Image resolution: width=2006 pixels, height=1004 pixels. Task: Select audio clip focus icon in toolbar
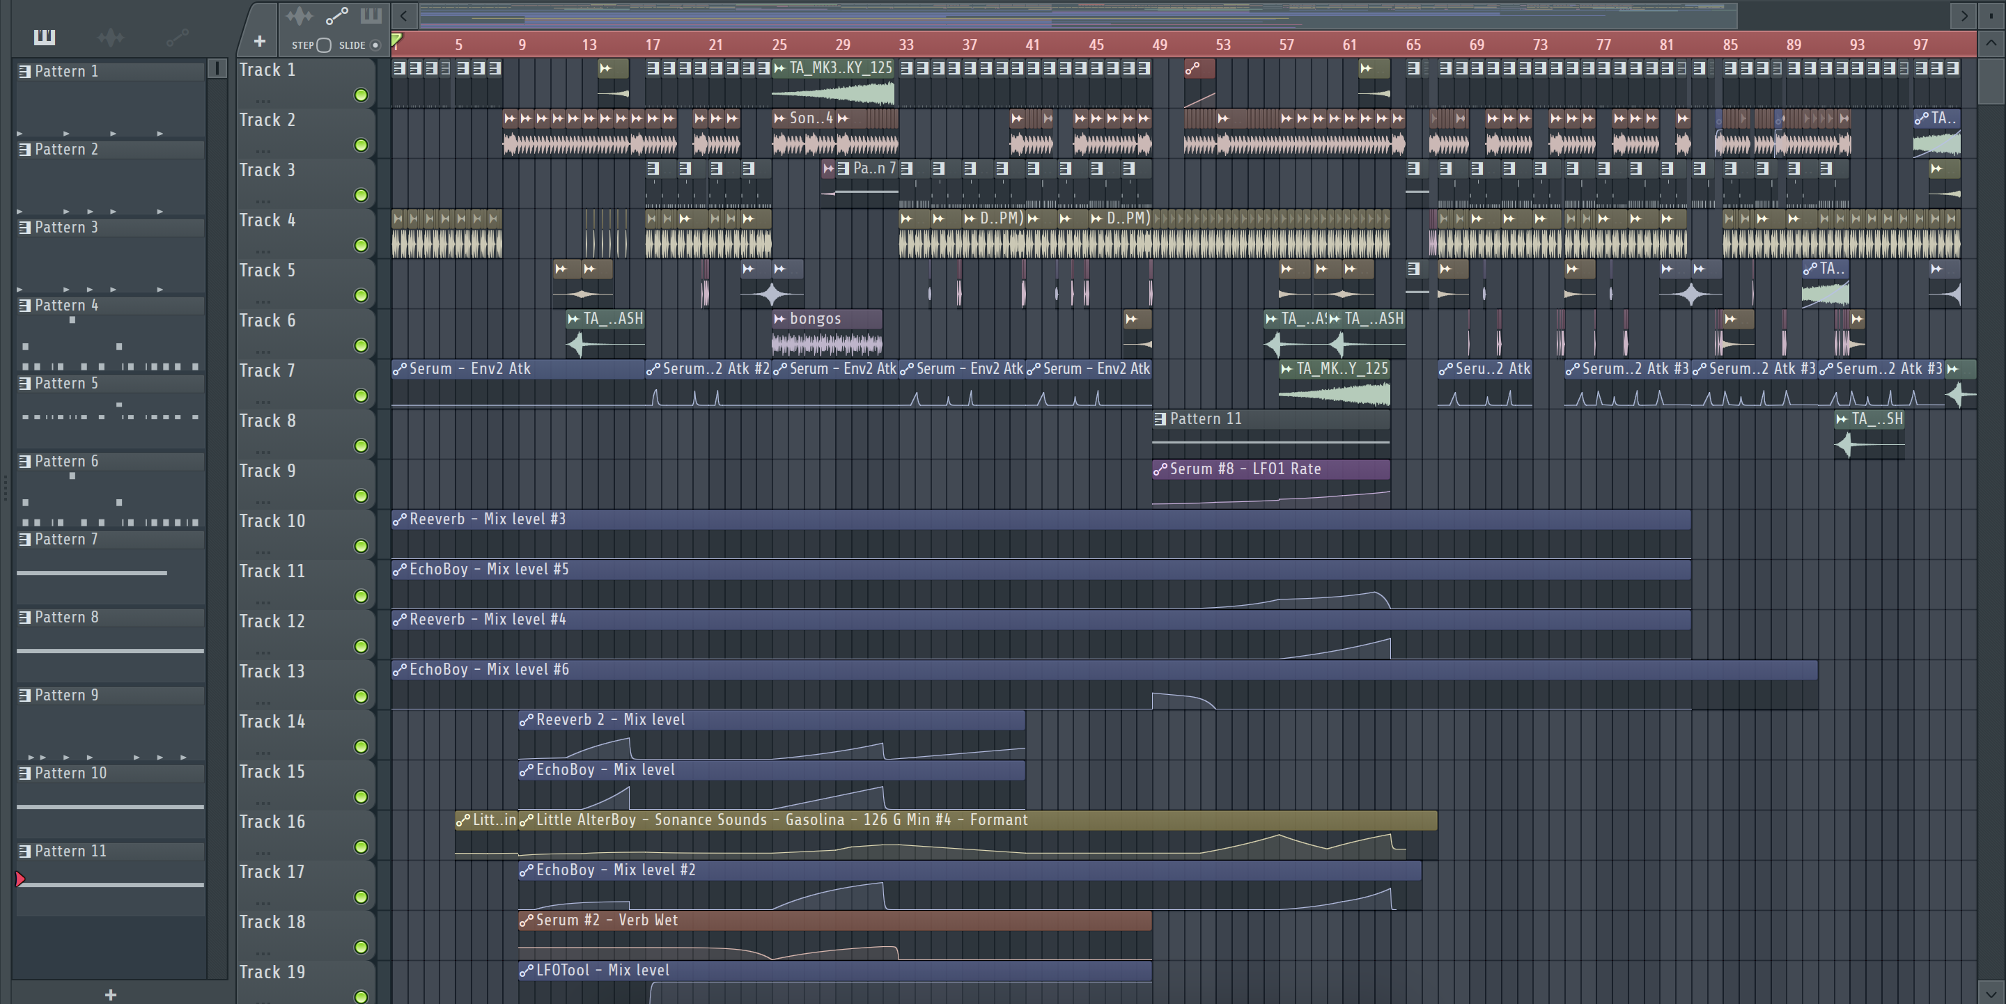coord(299,15)
